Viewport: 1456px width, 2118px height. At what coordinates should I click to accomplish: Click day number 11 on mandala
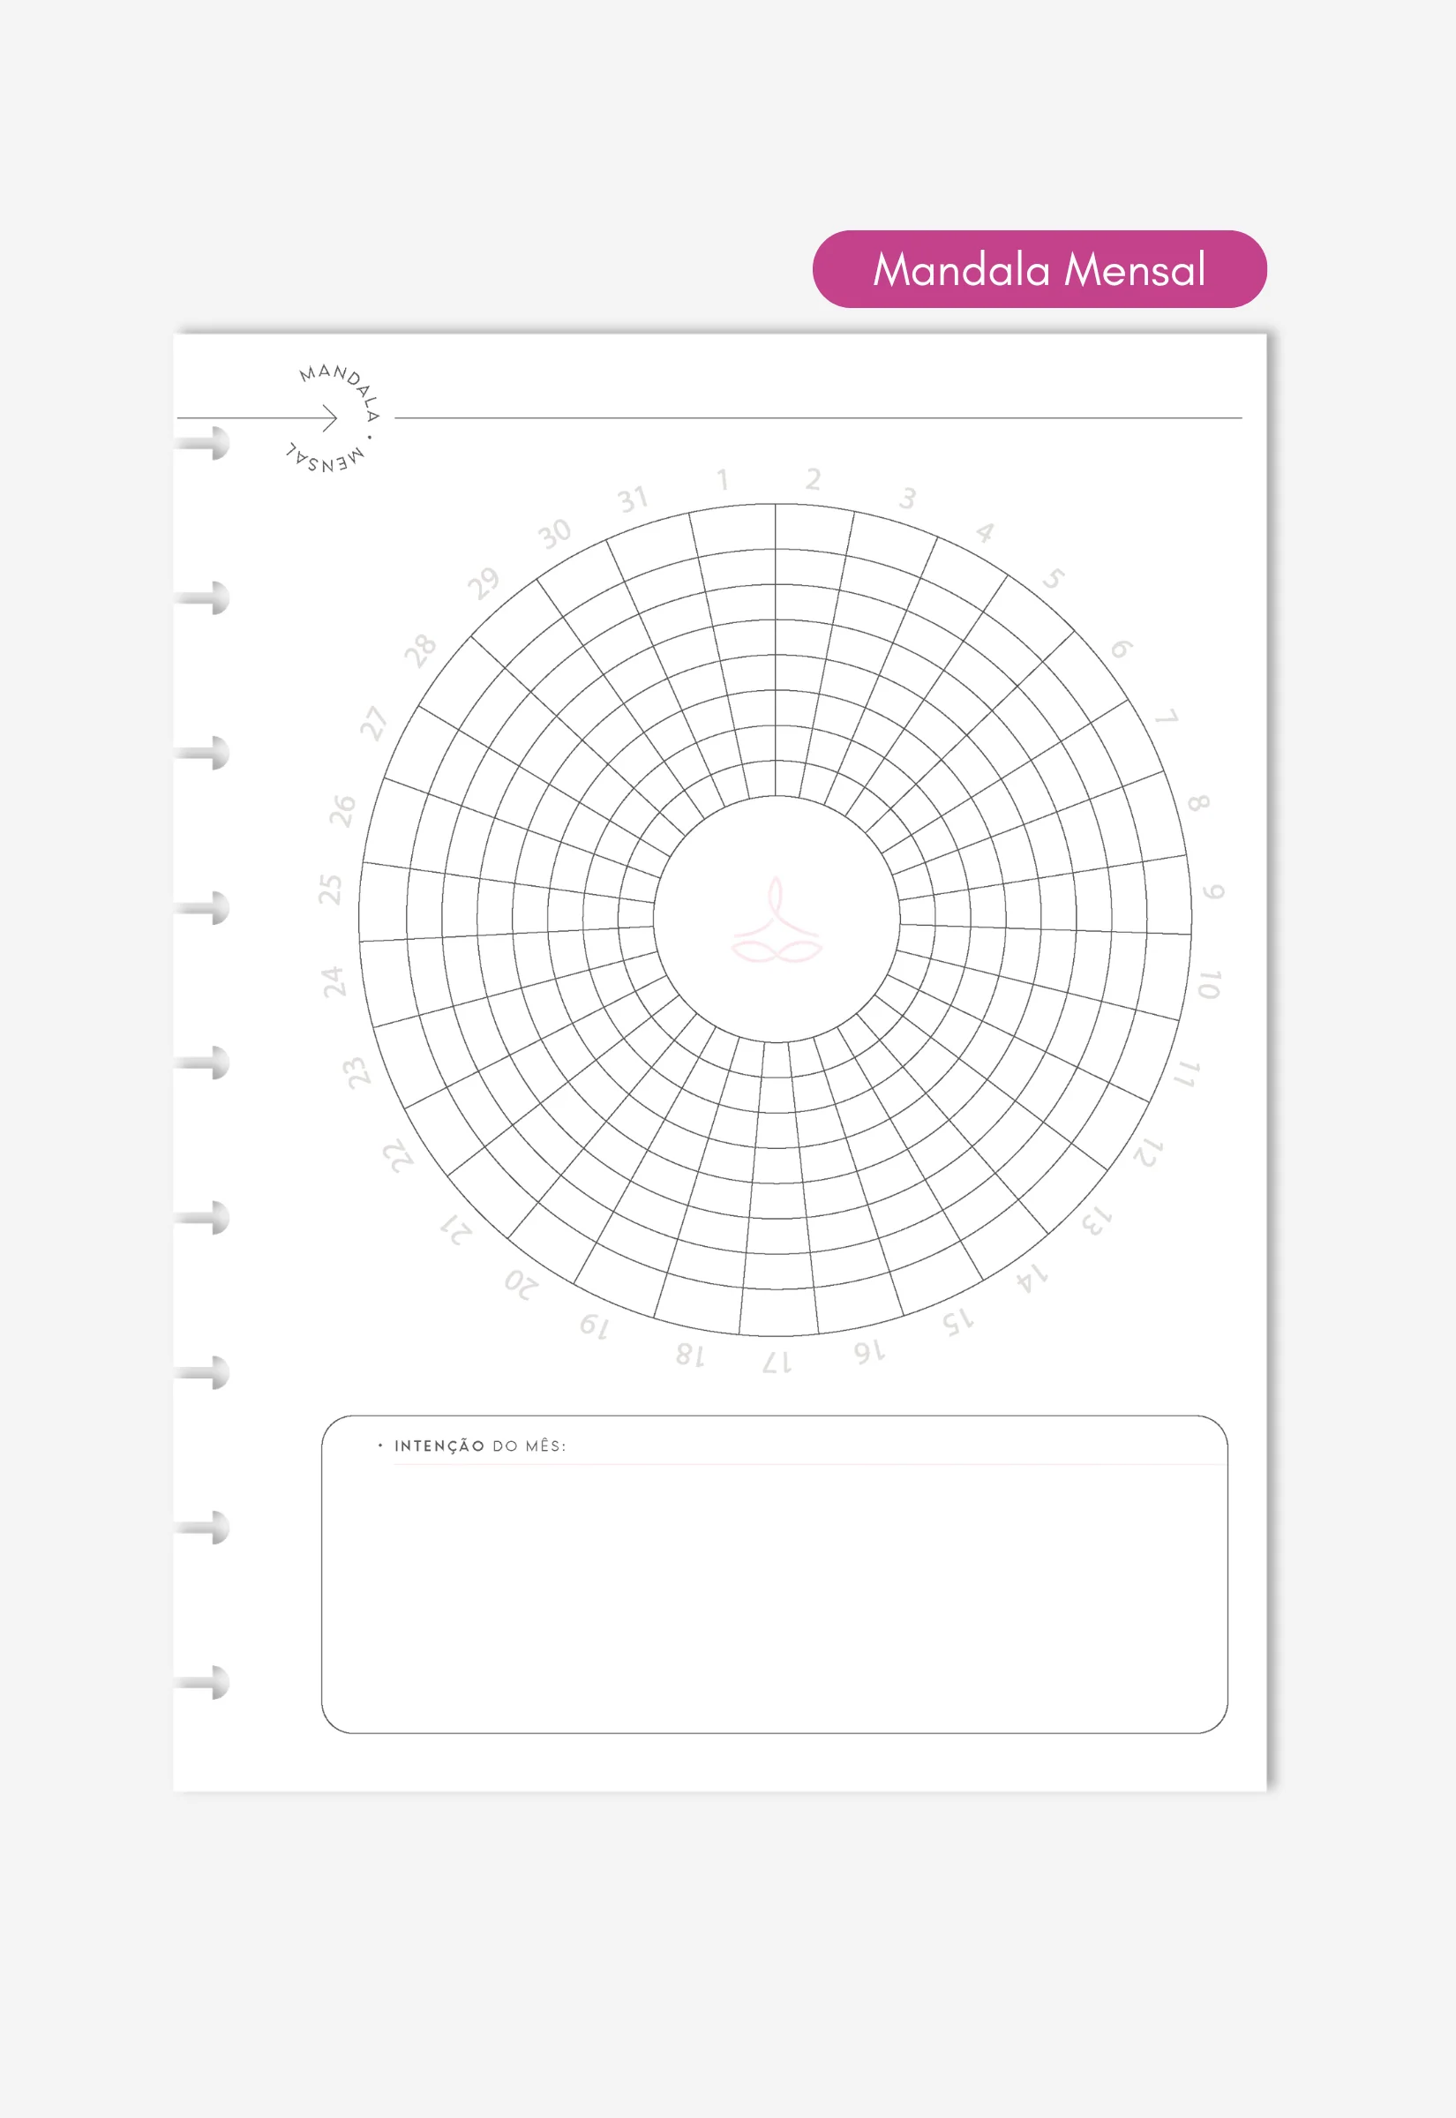(x=1186, y=1074)
